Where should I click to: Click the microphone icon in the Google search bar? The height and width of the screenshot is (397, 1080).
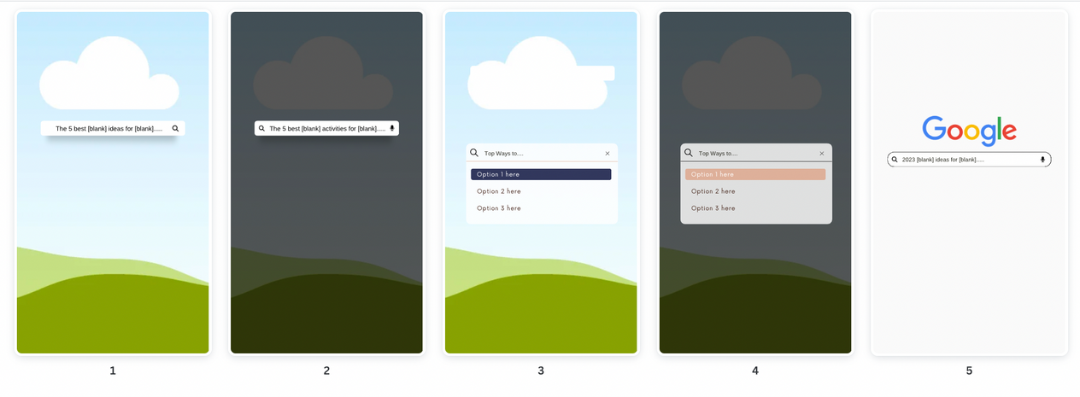click(1042, 160)
